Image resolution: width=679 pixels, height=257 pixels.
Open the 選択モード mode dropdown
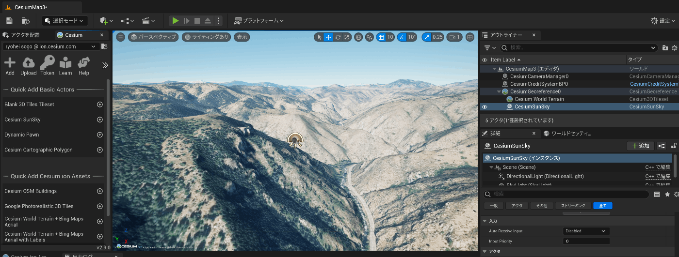pyautogui.click(x=65, y=21)
